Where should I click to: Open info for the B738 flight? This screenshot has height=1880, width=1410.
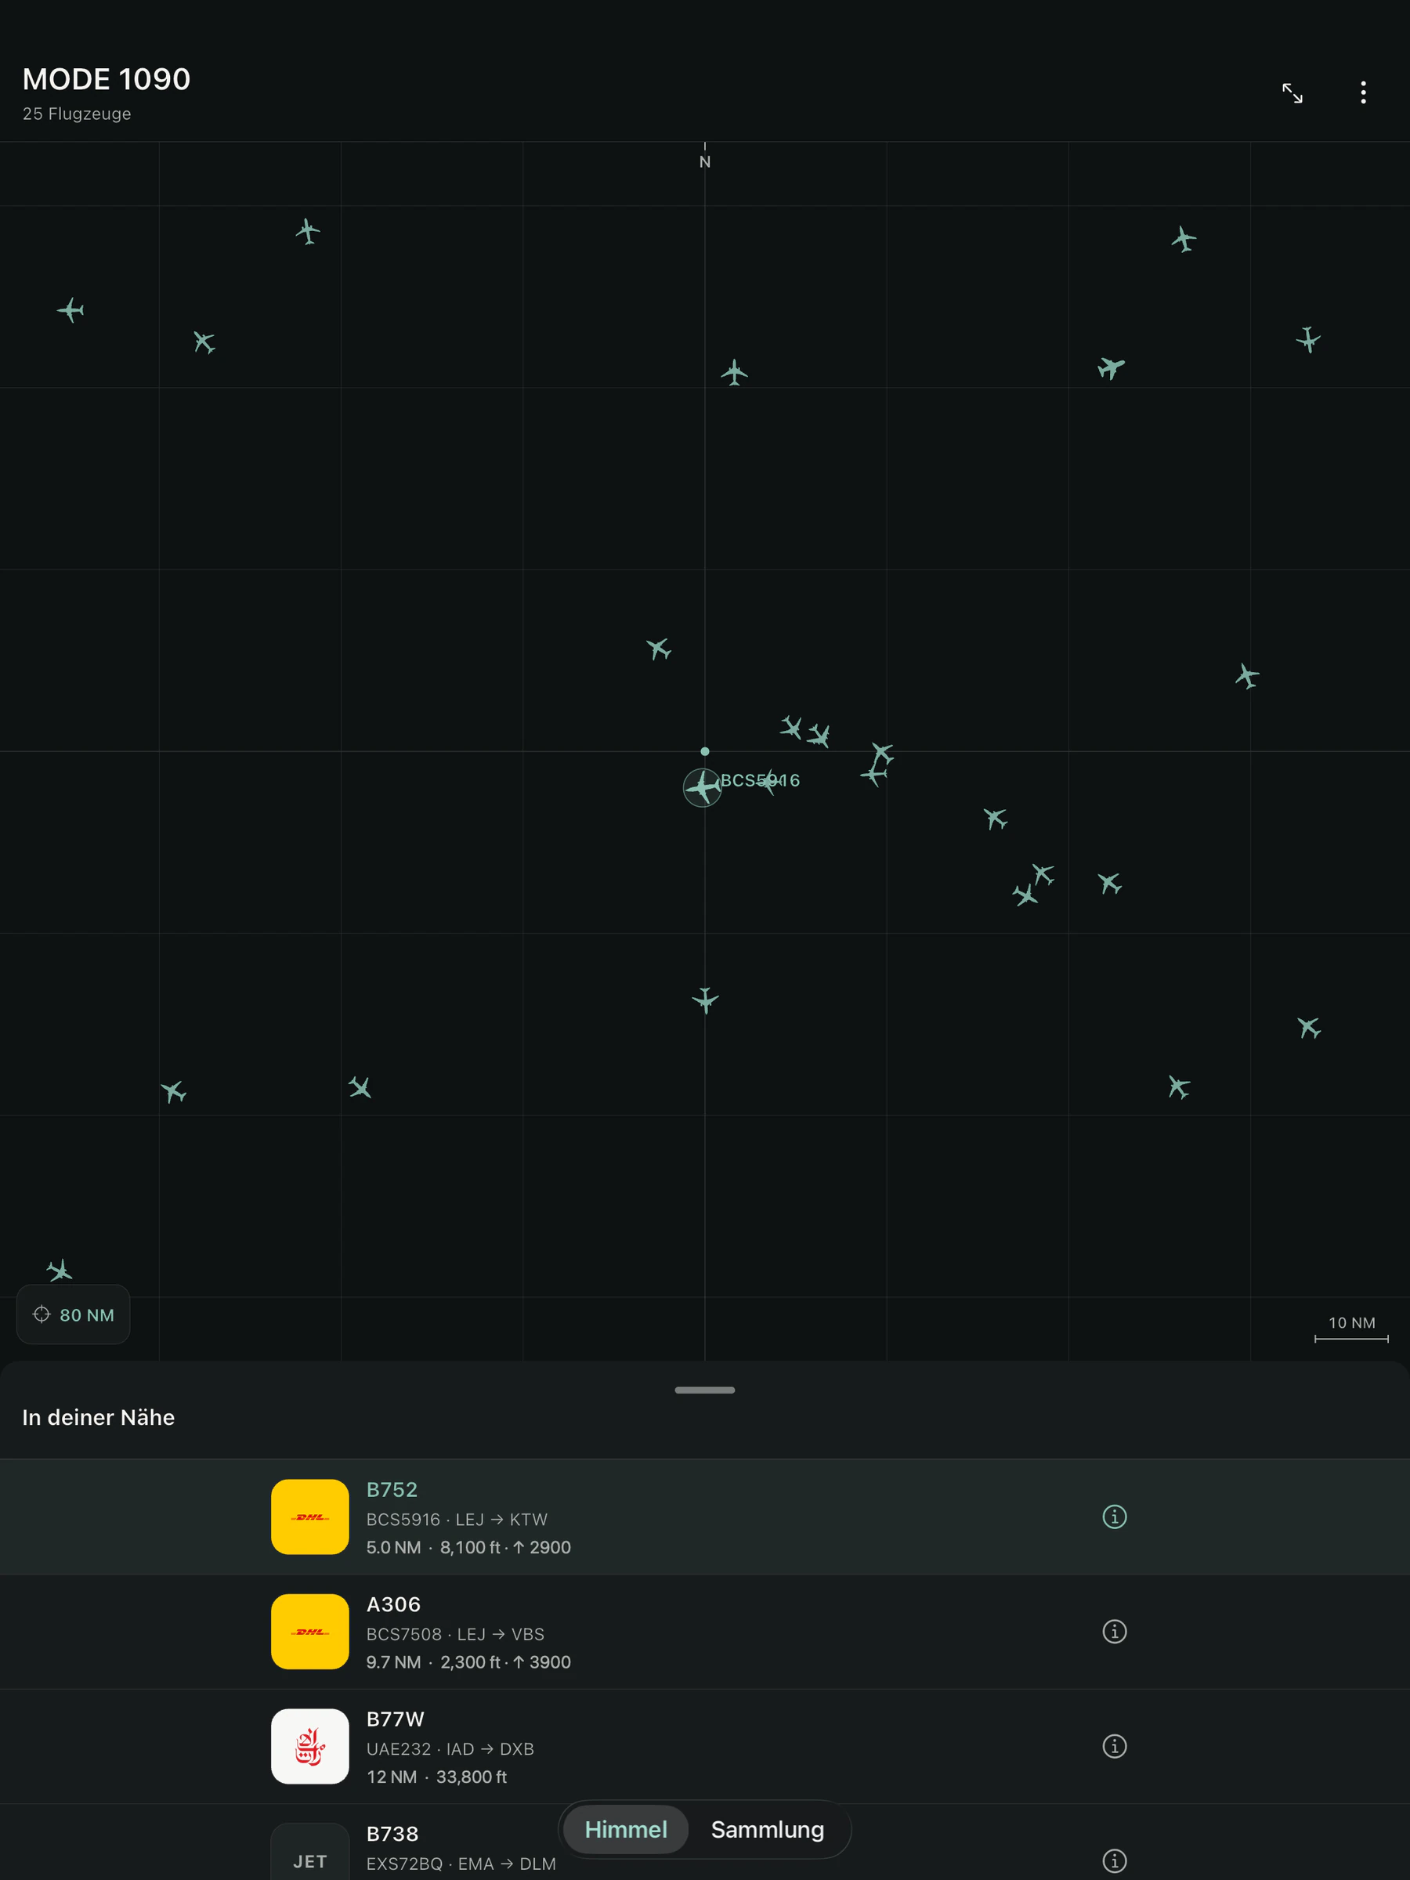(x=1114, y=1860)
